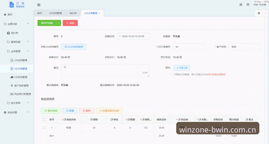This screenshot has height=144, width=269.
Task: Click the 创建时间 date field
Action: 133,36
